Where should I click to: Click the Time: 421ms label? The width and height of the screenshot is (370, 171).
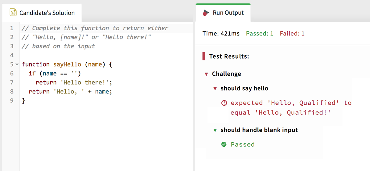[x=221, y=34]
